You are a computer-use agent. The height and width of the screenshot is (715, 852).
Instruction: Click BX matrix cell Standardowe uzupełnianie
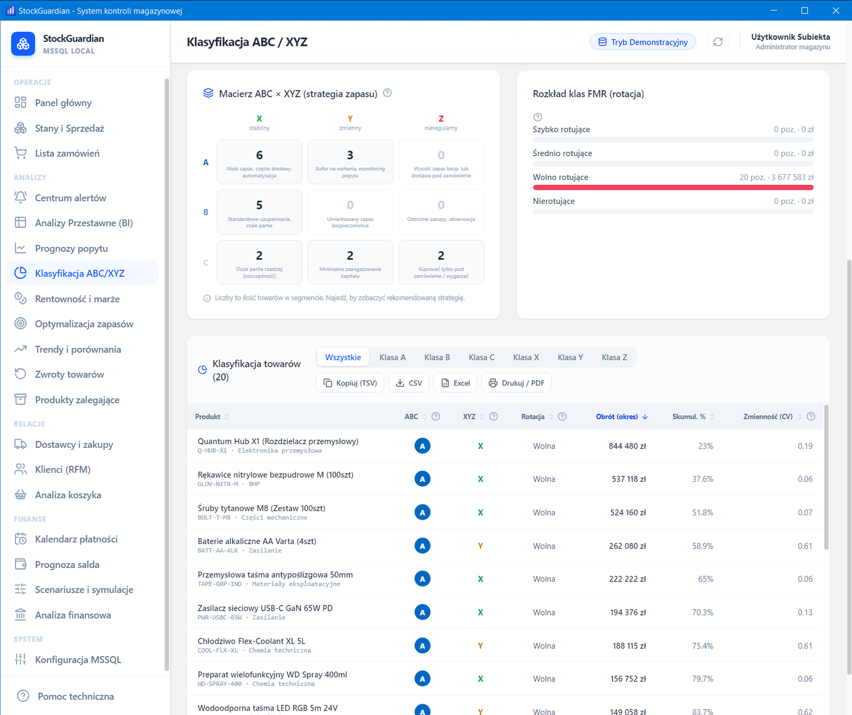click(259, 212)
